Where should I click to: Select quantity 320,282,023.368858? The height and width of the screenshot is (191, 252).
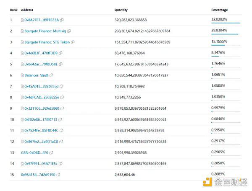pos(131,20)
